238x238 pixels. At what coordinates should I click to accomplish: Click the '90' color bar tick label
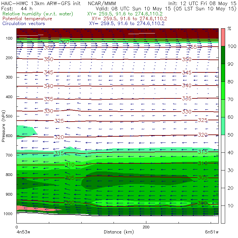[230, 64]
